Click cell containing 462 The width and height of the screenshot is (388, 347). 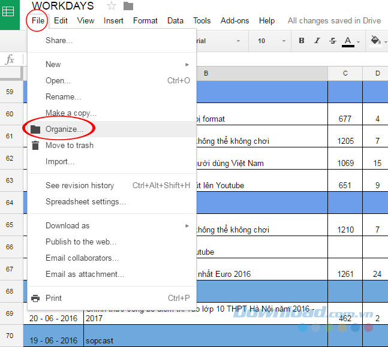pyautogui.click(x=345, y=313)
